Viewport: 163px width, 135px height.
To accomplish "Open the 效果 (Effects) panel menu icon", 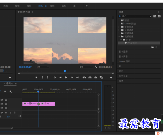I will (x=159, y=12).
